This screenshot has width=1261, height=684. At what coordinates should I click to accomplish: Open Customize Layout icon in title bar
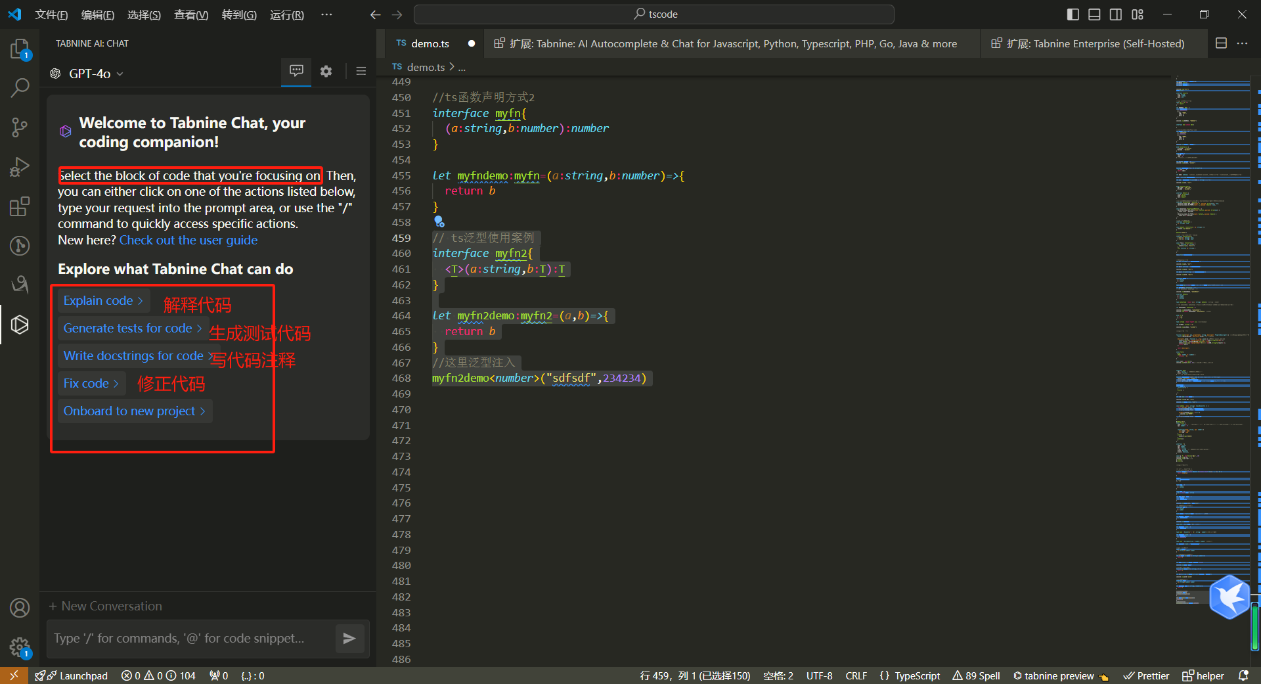coord(1138,14)
